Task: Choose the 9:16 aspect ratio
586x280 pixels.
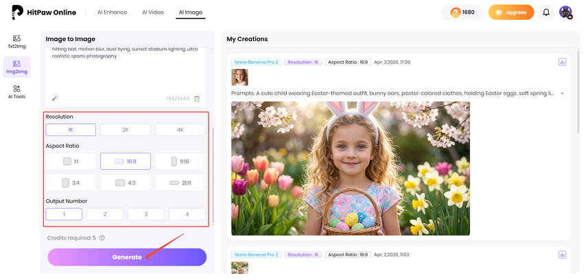Action: pyautogui.click(x=180, y=162)
